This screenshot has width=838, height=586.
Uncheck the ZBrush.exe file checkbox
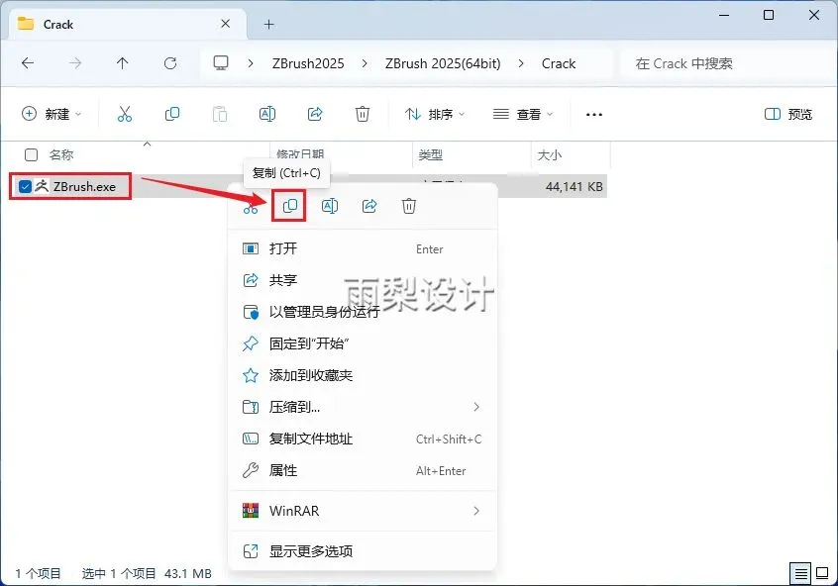tap(25, 186)
